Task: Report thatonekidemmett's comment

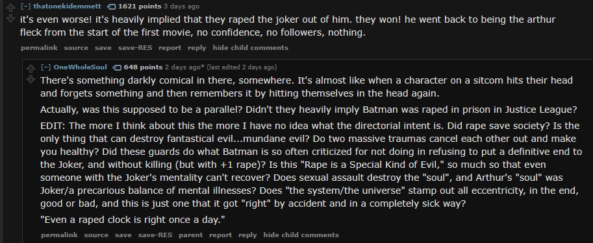Action: tap(170, 48)
